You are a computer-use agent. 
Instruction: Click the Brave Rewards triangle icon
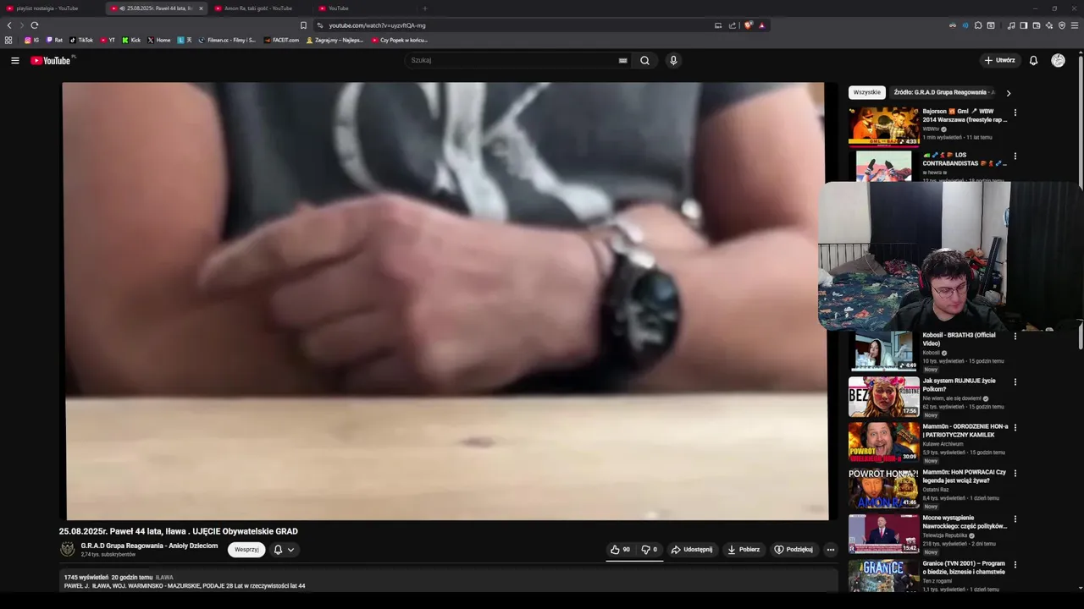tap(761, 25)
